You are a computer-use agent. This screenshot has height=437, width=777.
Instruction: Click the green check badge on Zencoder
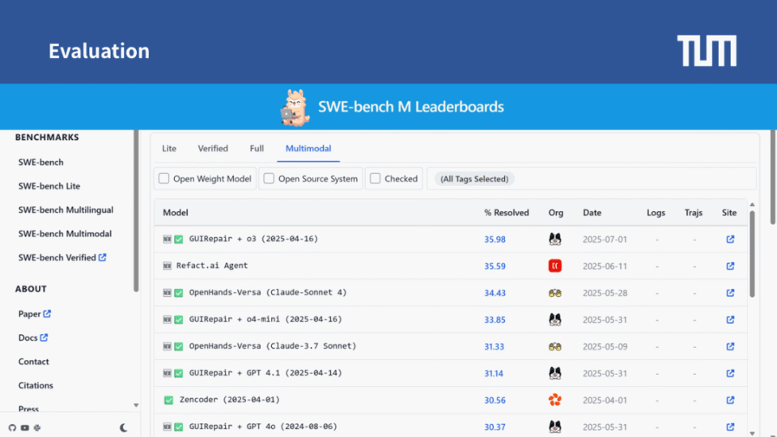click(x=168, y=400)
